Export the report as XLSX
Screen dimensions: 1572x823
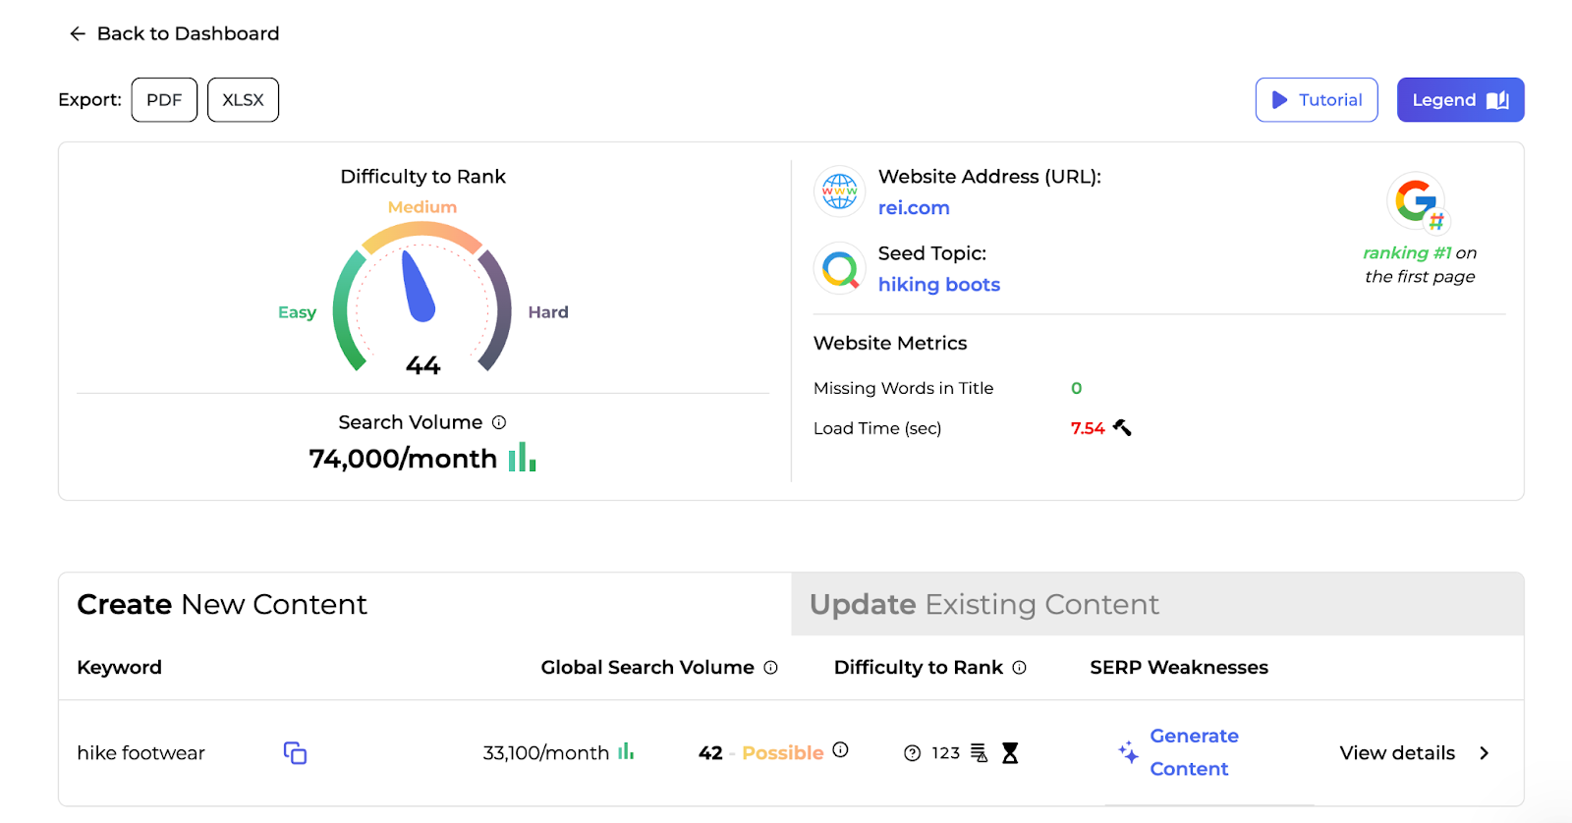pos(243,100)
